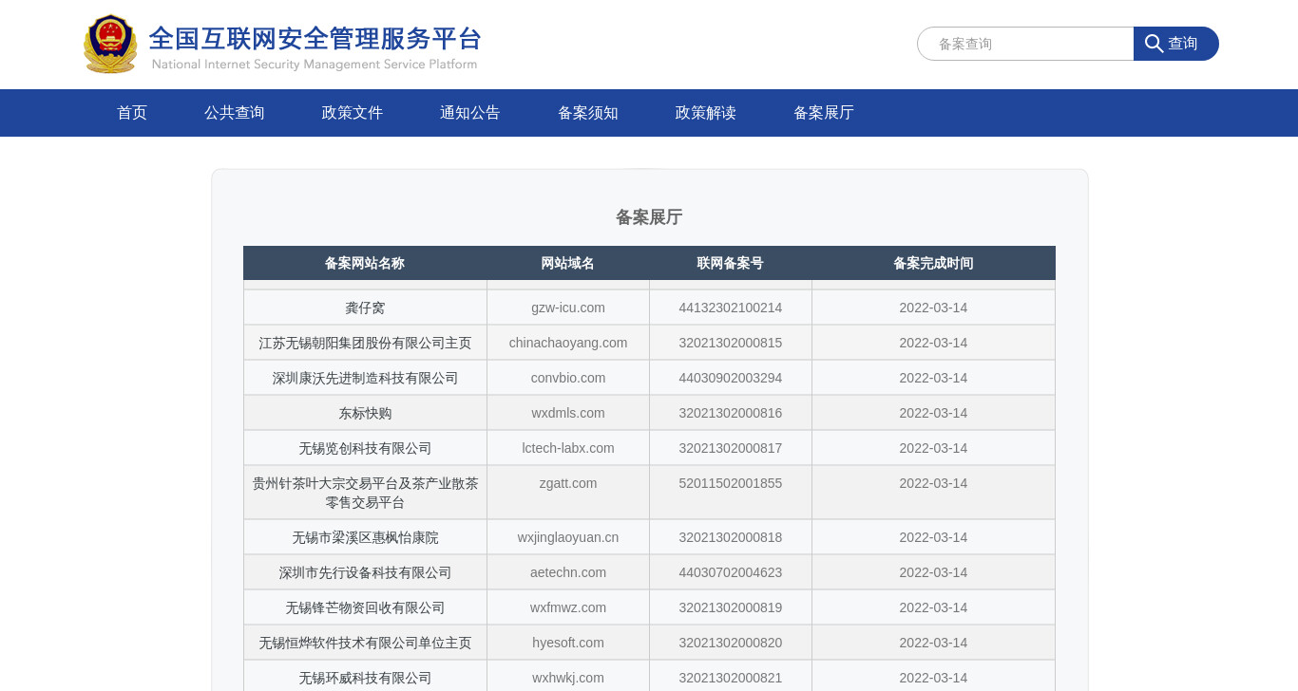Viewport: 1298px width, 691px height.
Task: Click the date in the aetechn.com row
Action: pyautogui.click(x=933, y=572)
